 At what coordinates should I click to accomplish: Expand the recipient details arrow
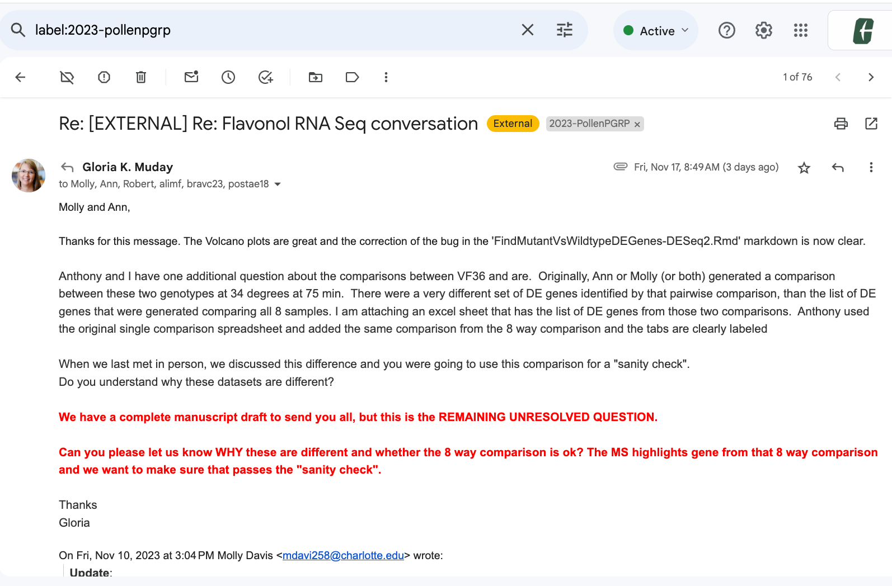coord(278,185)
